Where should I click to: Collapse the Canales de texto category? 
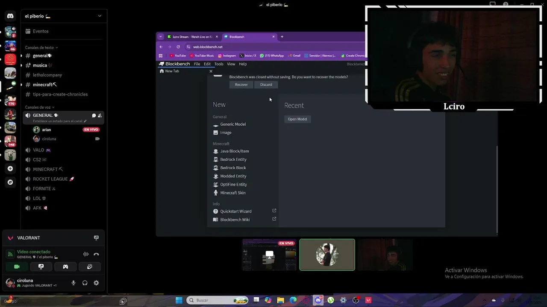pyautogui.click(x=41, y=47)
